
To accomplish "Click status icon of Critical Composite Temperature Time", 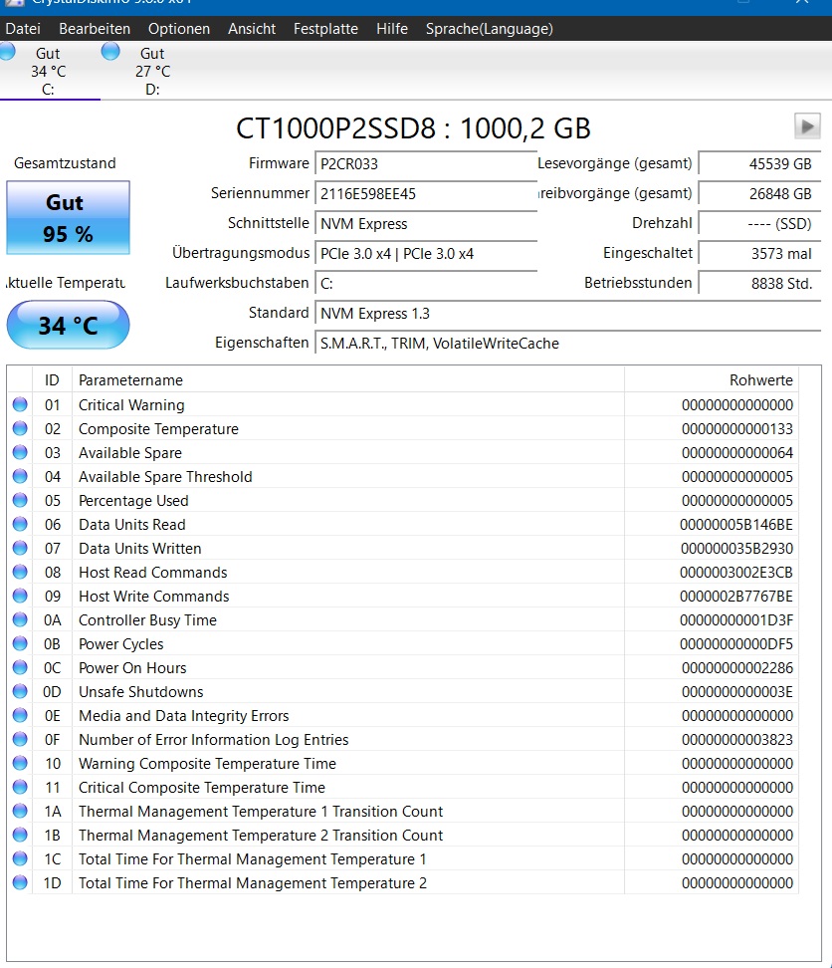I will 20,787.
